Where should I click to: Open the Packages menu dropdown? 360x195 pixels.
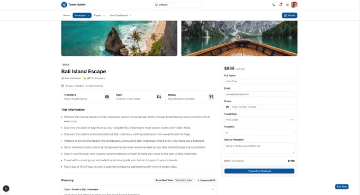click(x=82, y=15)
